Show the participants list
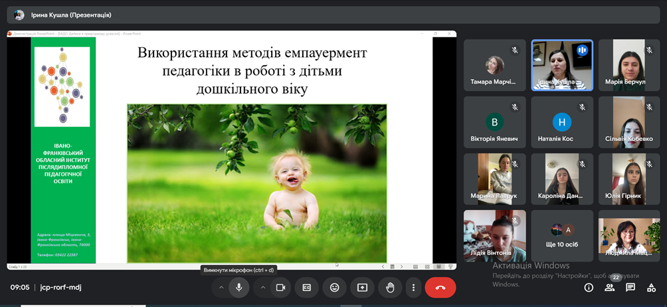667x307 pixels. coord(609,288)
